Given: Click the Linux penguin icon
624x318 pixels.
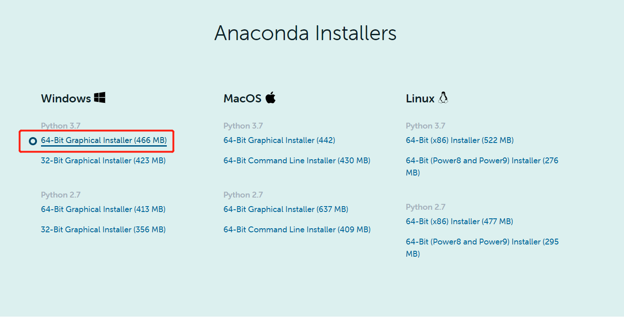Looking at the screenshot, I should tap(443, 97).
